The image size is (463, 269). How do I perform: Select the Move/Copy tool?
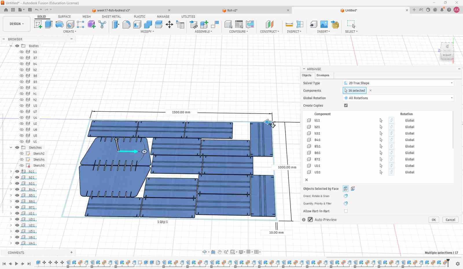tap(169, 24)
